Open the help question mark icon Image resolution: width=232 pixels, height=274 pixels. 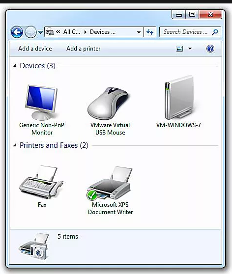(210, 49)
